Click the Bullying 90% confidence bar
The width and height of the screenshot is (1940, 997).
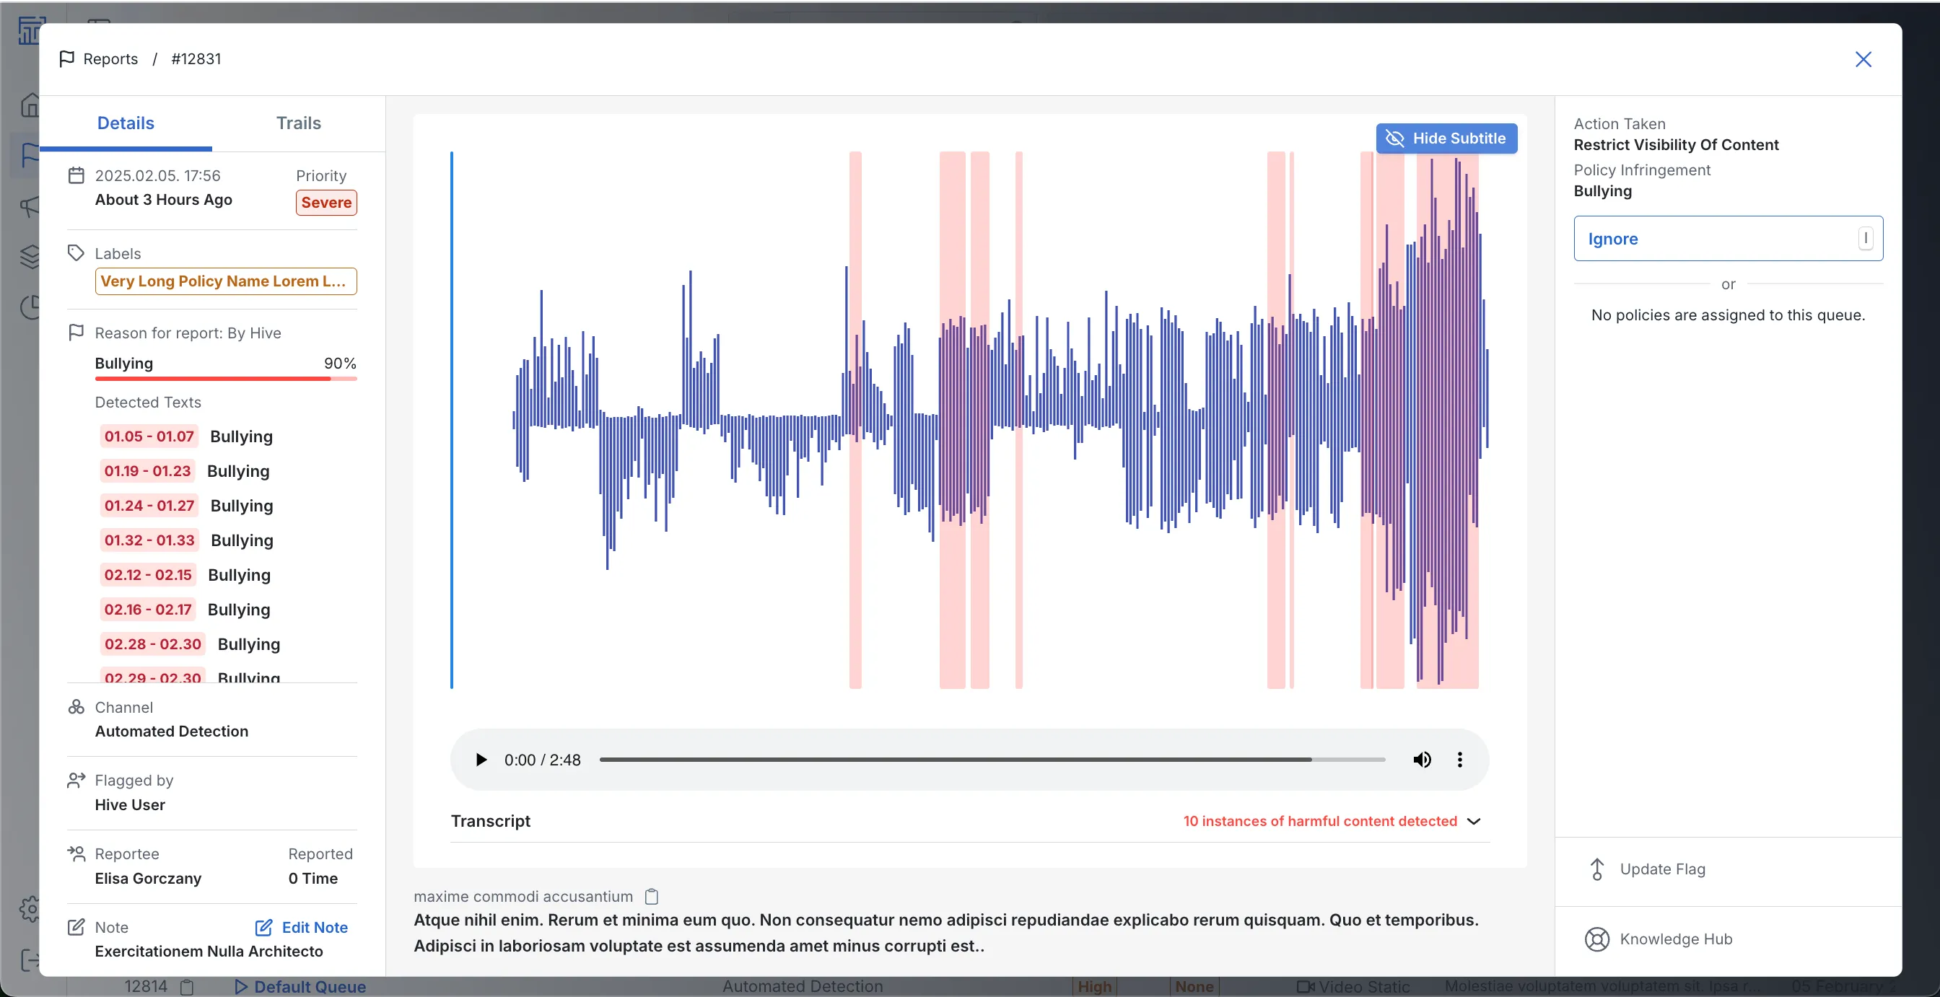[x=225, y=378]
